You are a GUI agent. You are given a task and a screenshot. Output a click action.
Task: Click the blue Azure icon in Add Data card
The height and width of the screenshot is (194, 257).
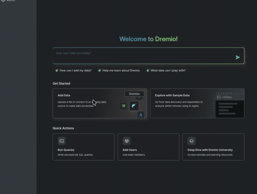tap(141, 115)
